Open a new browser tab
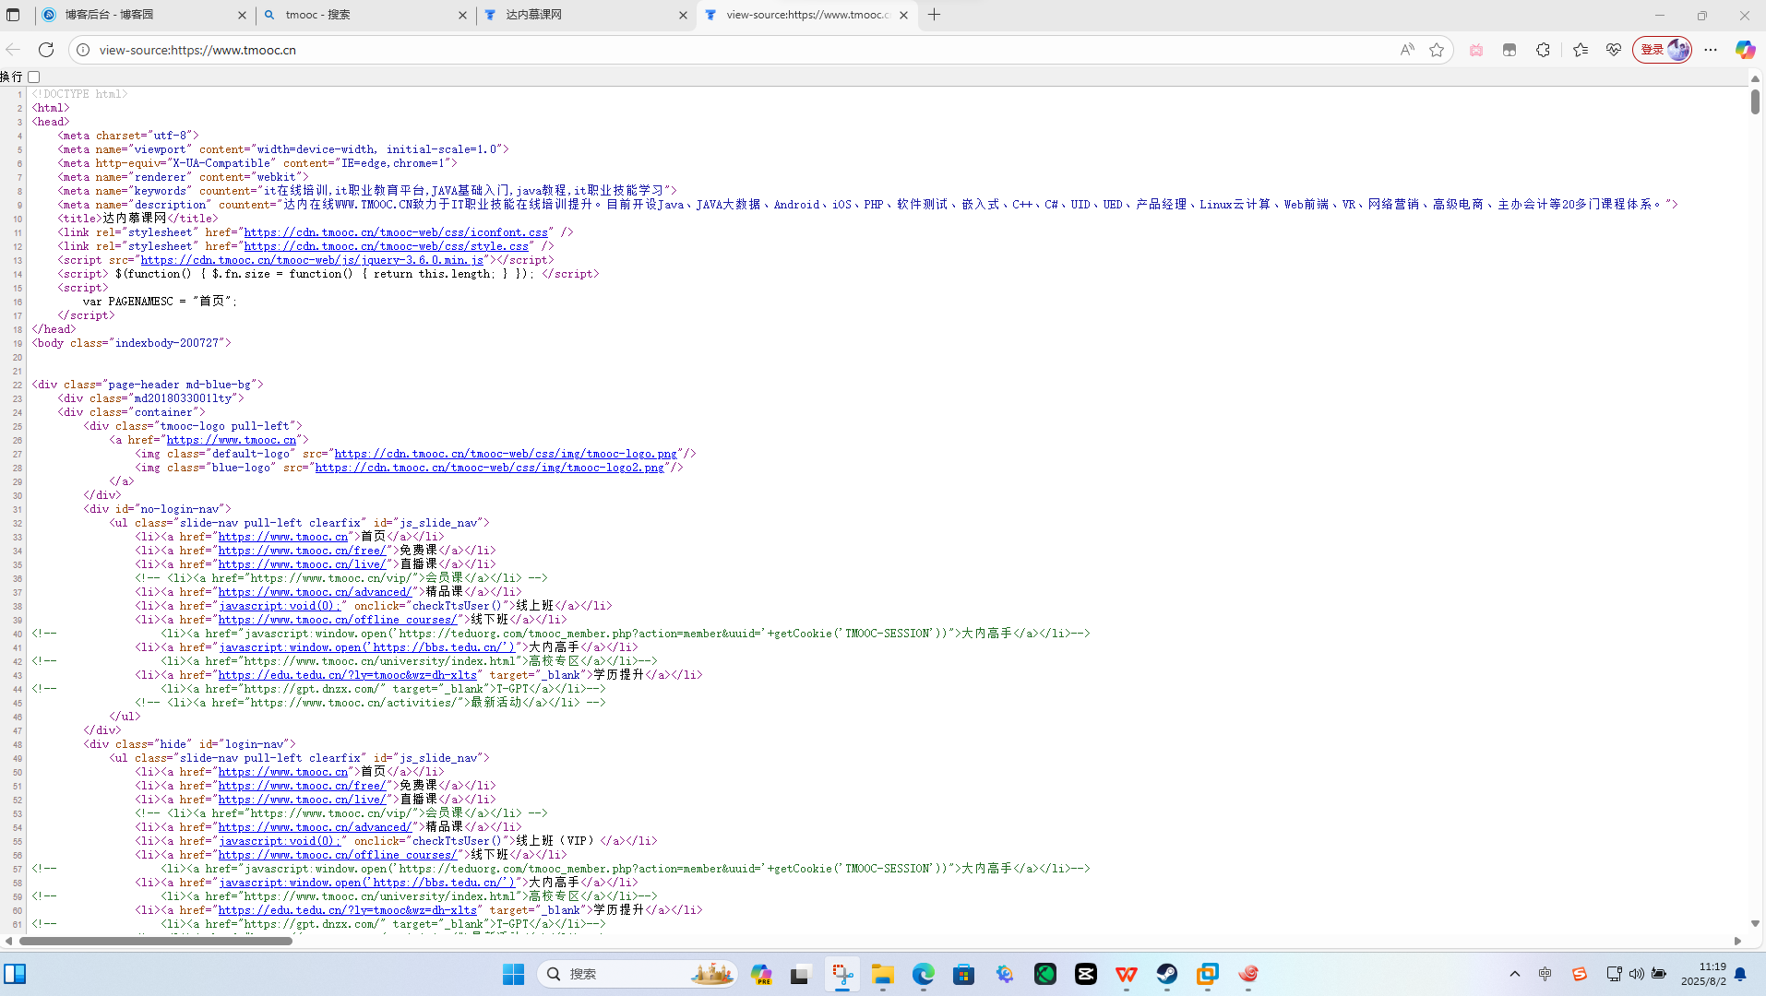This screenshot has height=996, width=1766. pyautogui.click(x=934, y=15)
